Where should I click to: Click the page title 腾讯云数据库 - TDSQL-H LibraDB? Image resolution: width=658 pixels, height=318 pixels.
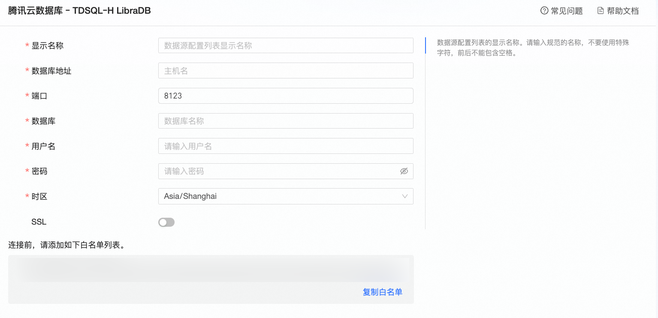(x=79, y=11)
